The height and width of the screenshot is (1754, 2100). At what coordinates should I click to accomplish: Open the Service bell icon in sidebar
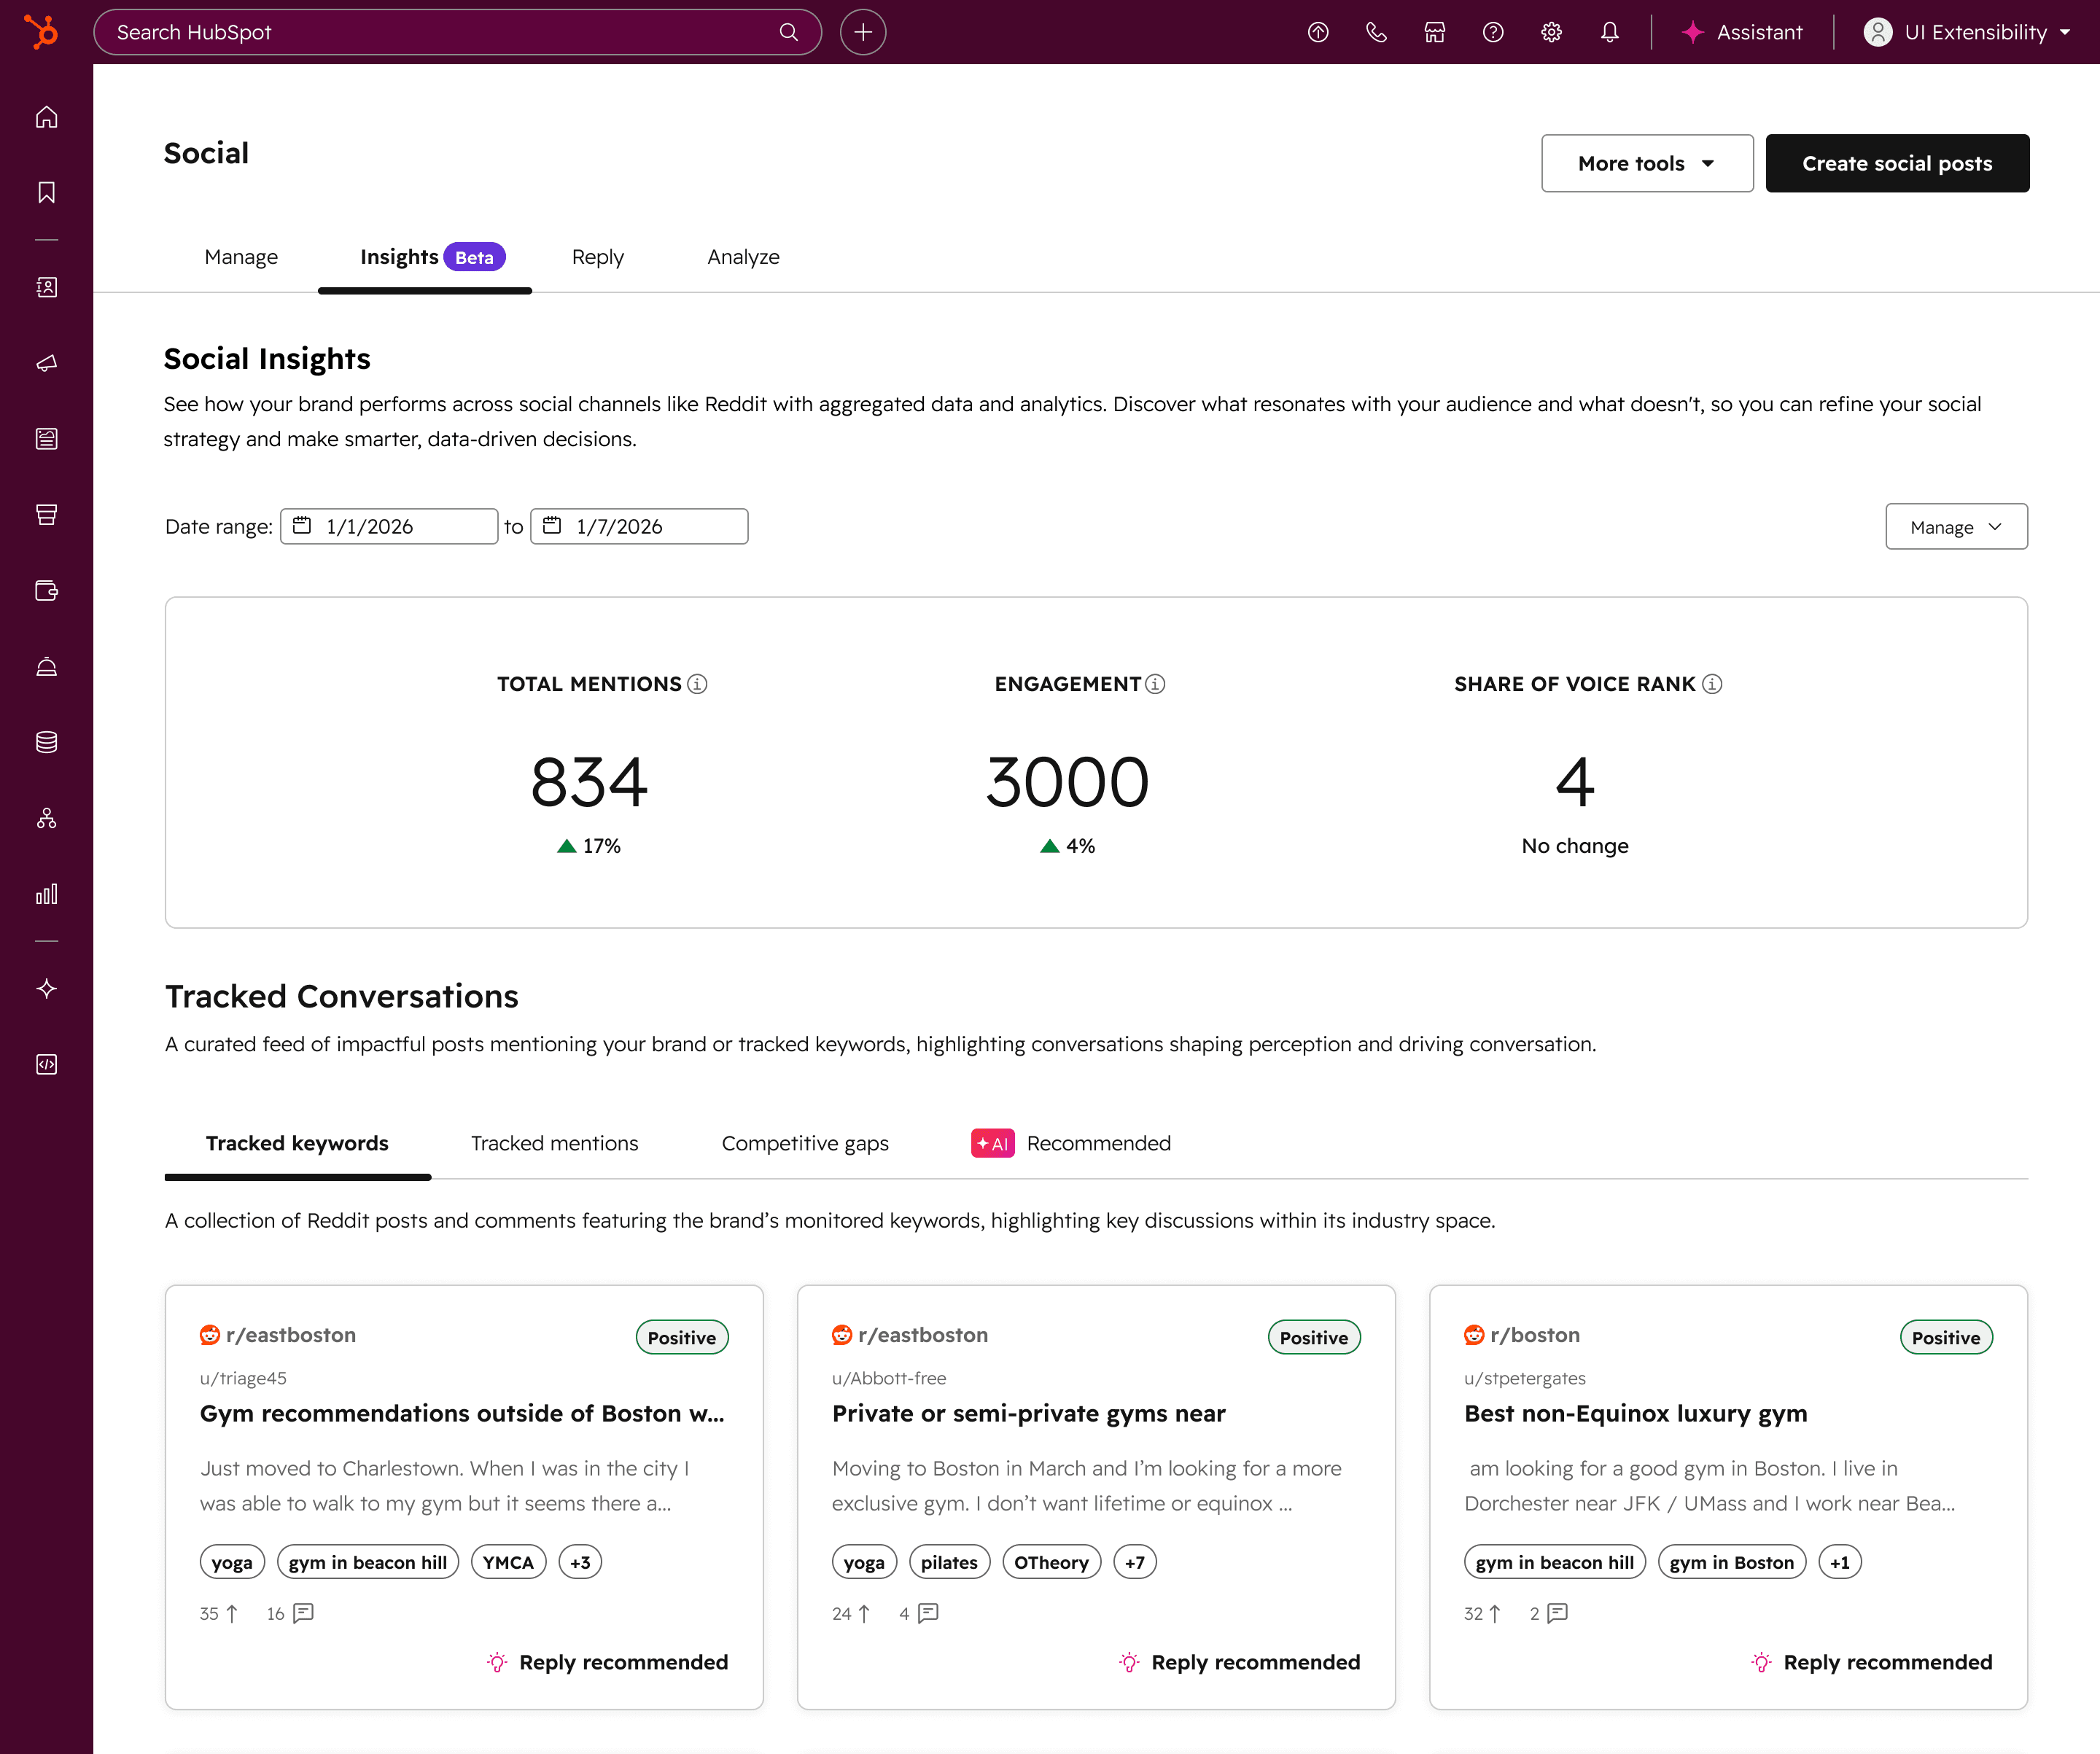point(46,666)
